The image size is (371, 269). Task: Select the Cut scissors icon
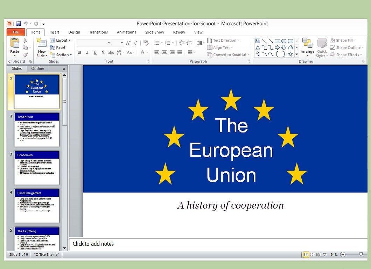coord(25,41)
